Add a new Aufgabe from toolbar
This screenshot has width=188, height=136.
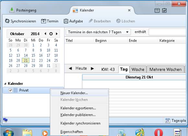tap(66, 21)
